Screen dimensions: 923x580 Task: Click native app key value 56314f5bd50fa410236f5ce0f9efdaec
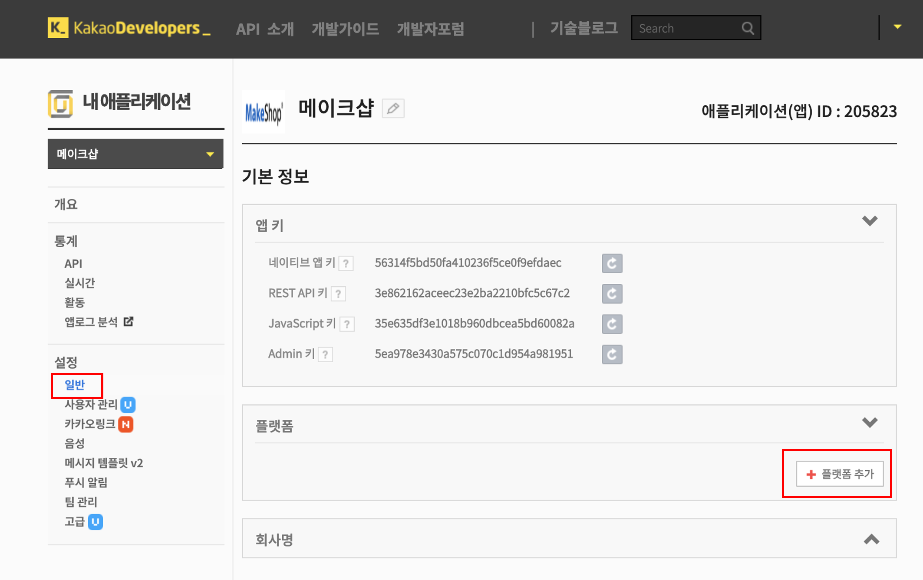(468, 263)
